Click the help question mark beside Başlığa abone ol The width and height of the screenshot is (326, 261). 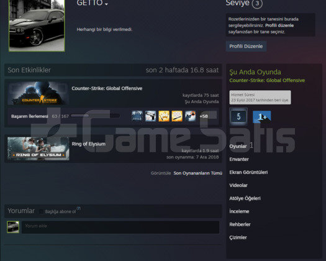78,208
